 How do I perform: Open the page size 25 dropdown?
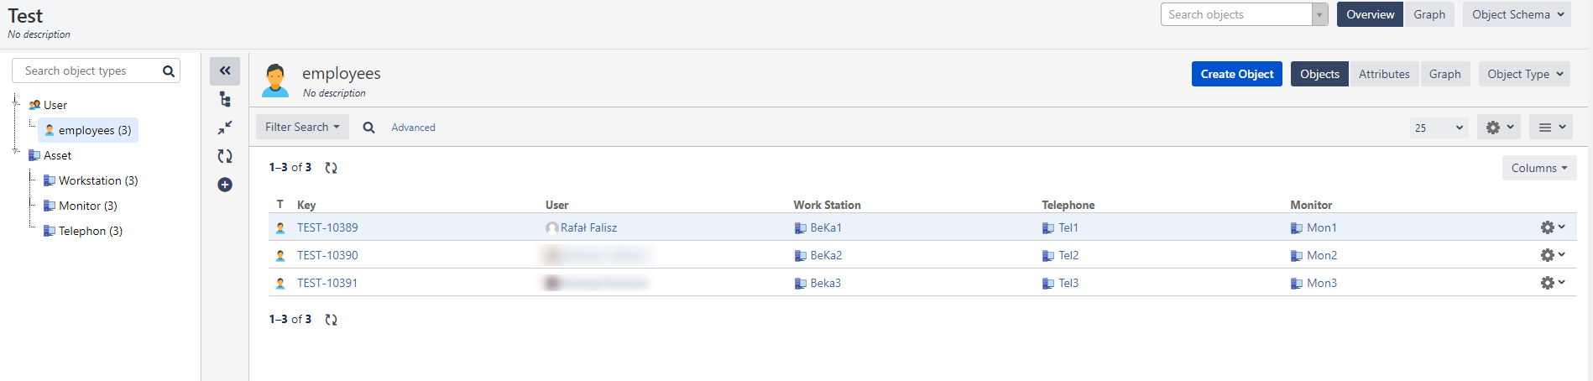pos(1439,128)
